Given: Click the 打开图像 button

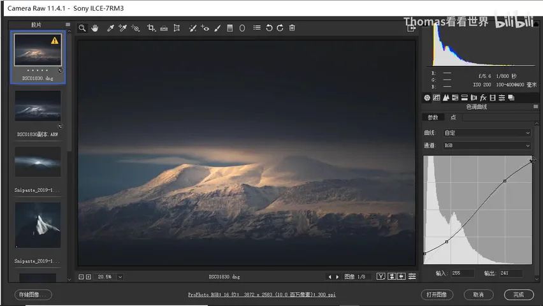Looking at the screenshot, I should [437, 295].
